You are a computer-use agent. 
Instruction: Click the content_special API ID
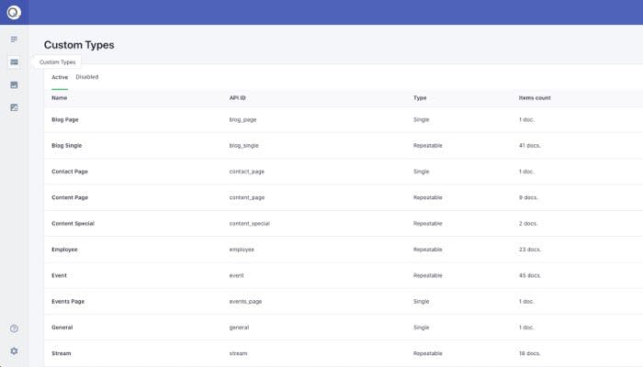point(250,223)
